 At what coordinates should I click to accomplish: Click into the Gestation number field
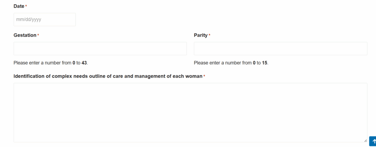tap(100, 49)
